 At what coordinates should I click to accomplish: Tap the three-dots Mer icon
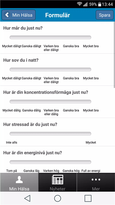(96, 180)
